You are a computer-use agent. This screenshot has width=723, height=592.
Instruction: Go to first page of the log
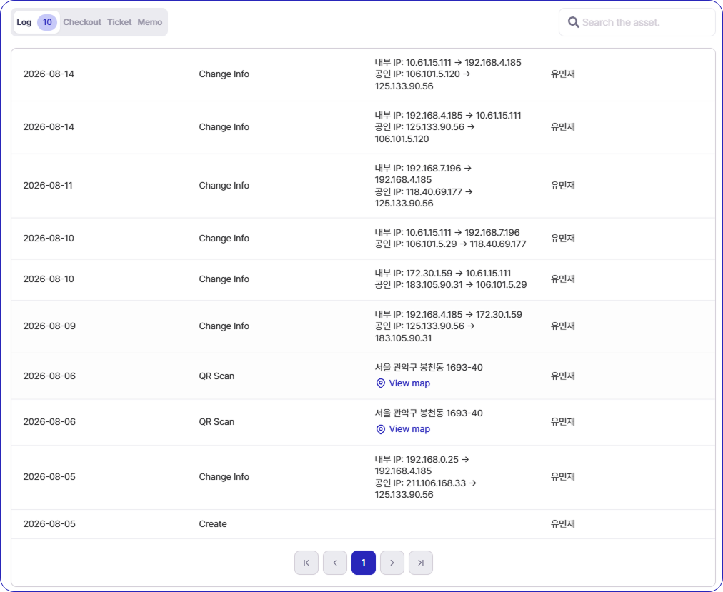[306, 563]
